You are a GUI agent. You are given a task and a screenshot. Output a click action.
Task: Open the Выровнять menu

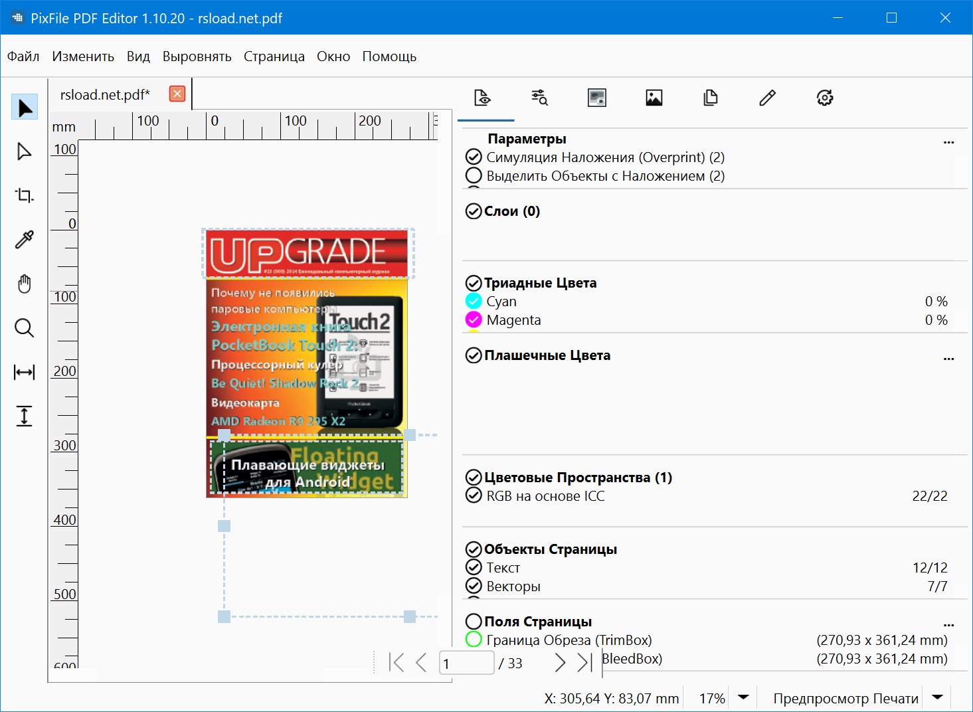pyautogui.click(x=197, y=56)
